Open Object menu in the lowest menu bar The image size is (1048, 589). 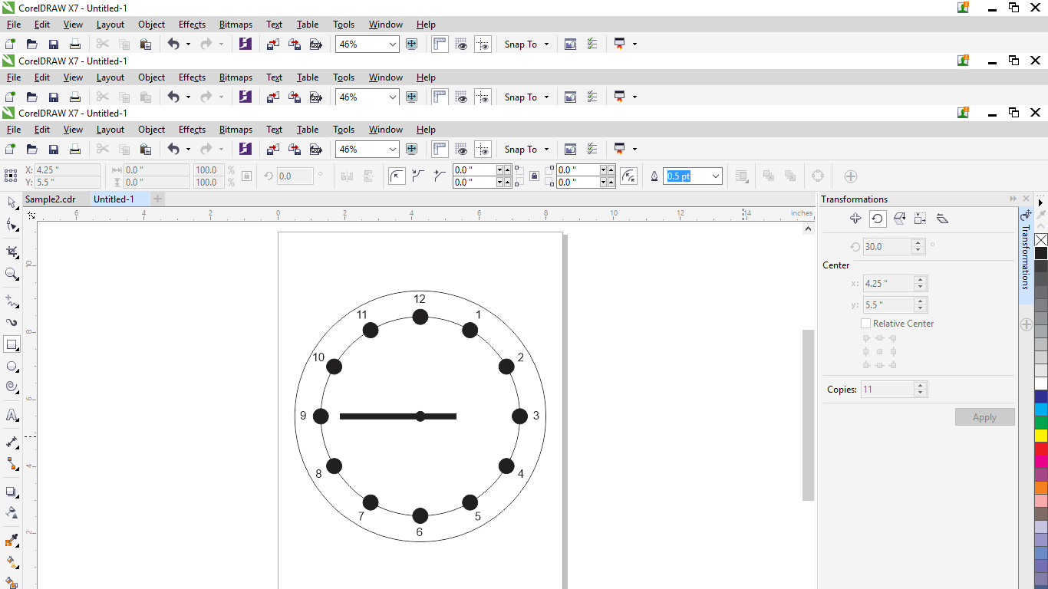[x=151, y=130]
